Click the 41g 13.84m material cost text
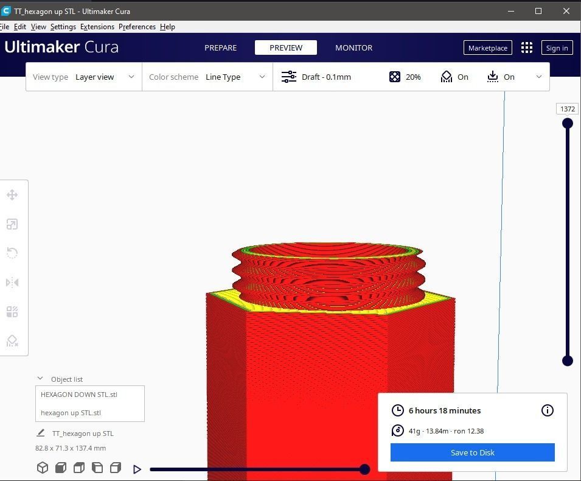The image size is (581, 481). click(x=446, y=431)
